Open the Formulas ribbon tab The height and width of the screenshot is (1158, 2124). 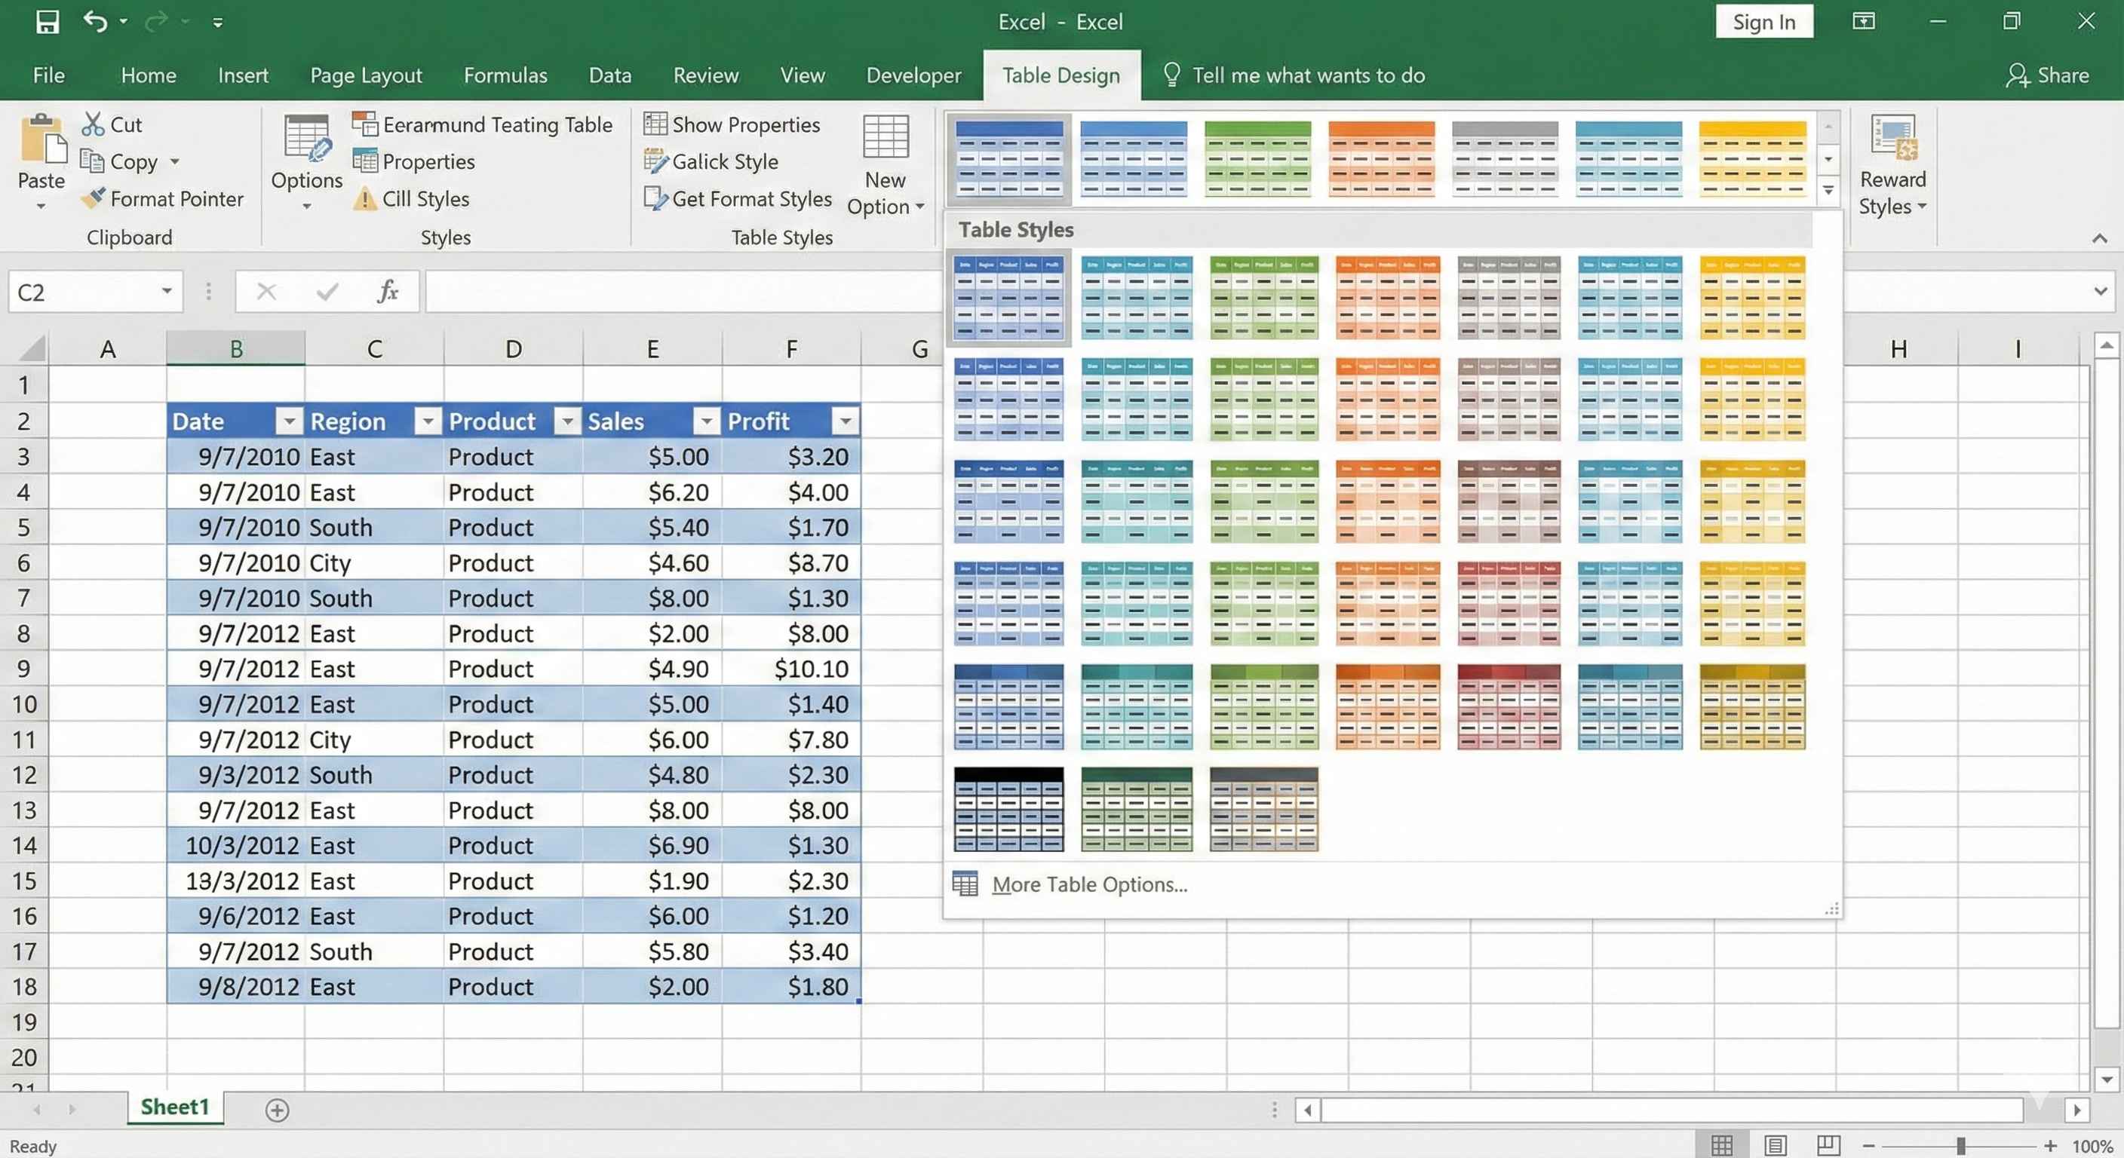point(505,76)
